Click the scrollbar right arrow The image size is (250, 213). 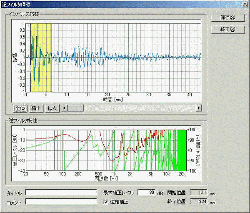pyautogui.click(x=199, y=108)
